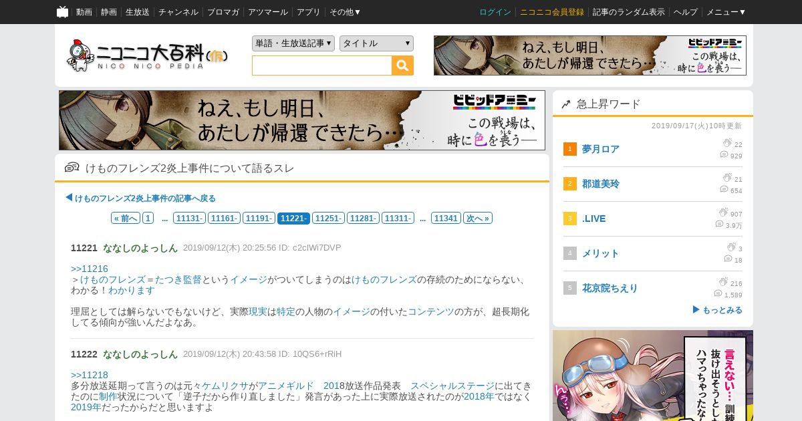The width and height of the screenshot is (802, 421).
Task: Click the 次へ » pagination button
Action: (x=478, y=218)
